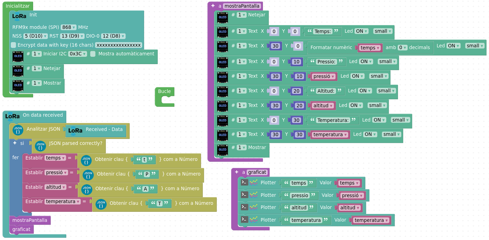The height and width of the screenshot is (240, 489).
Task: Open the small font dropdown on 'Pressio:' row
Action: coord(387,61)
